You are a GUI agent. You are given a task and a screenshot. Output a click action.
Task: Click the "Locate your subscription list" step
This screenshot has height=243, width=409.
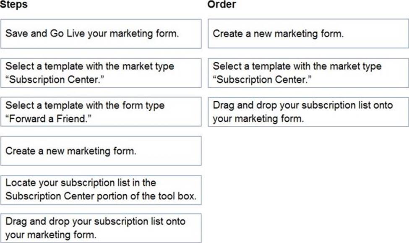[x=101, y=190]
